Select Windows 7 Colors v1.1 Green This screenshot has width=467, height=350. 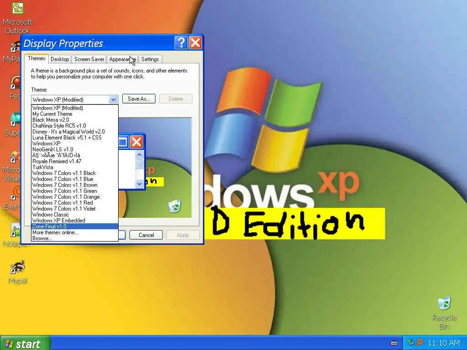pyautogui.click(x=75, y=191)
